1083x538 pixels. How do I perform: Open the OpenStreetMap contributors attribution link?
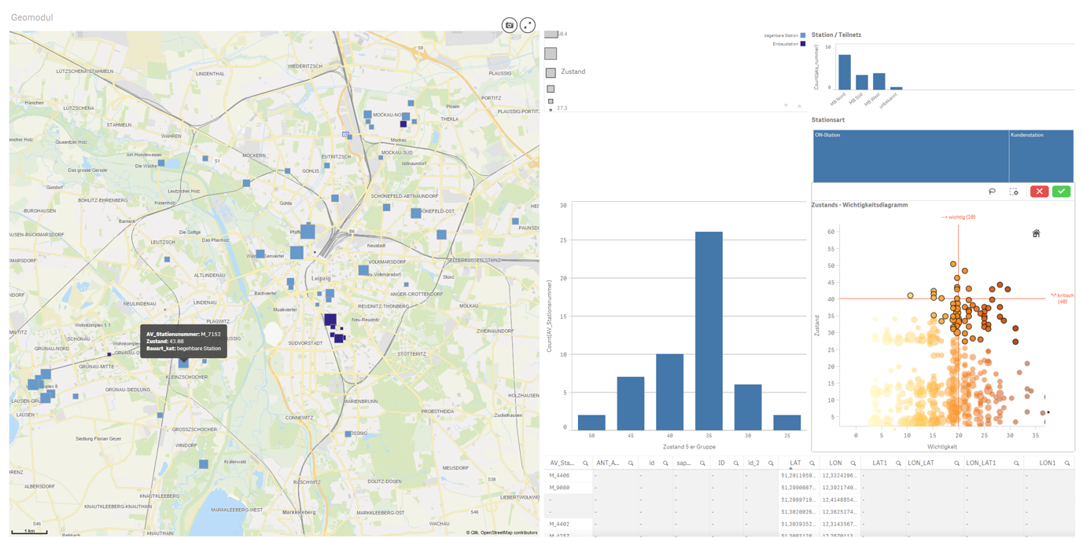point(509,533)
